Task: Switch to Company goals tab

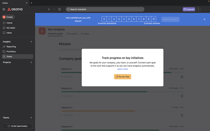Action: [55, 34]
